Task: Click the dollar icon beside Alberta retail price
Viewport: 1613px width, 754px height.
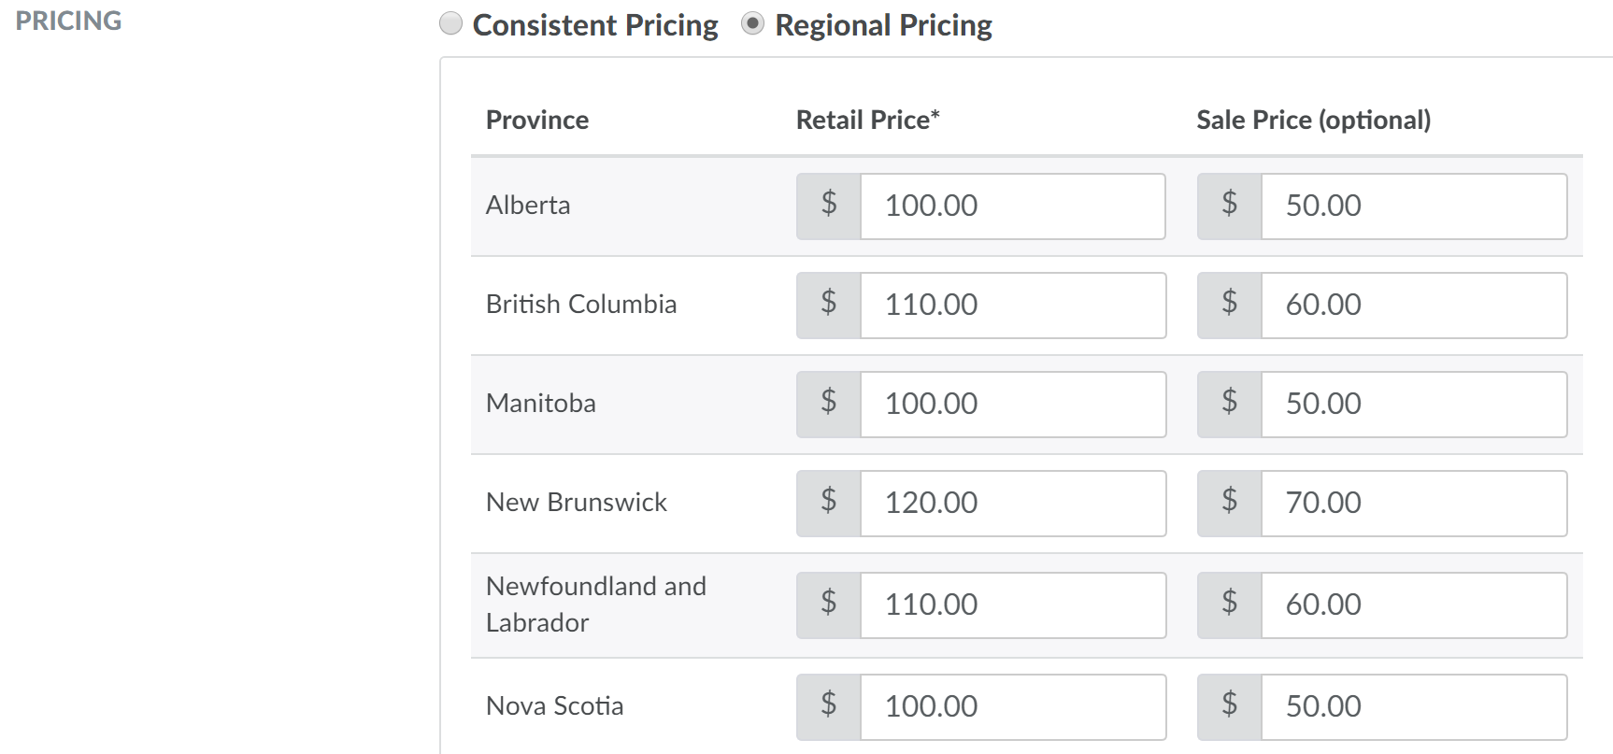Action: (829, 206)
